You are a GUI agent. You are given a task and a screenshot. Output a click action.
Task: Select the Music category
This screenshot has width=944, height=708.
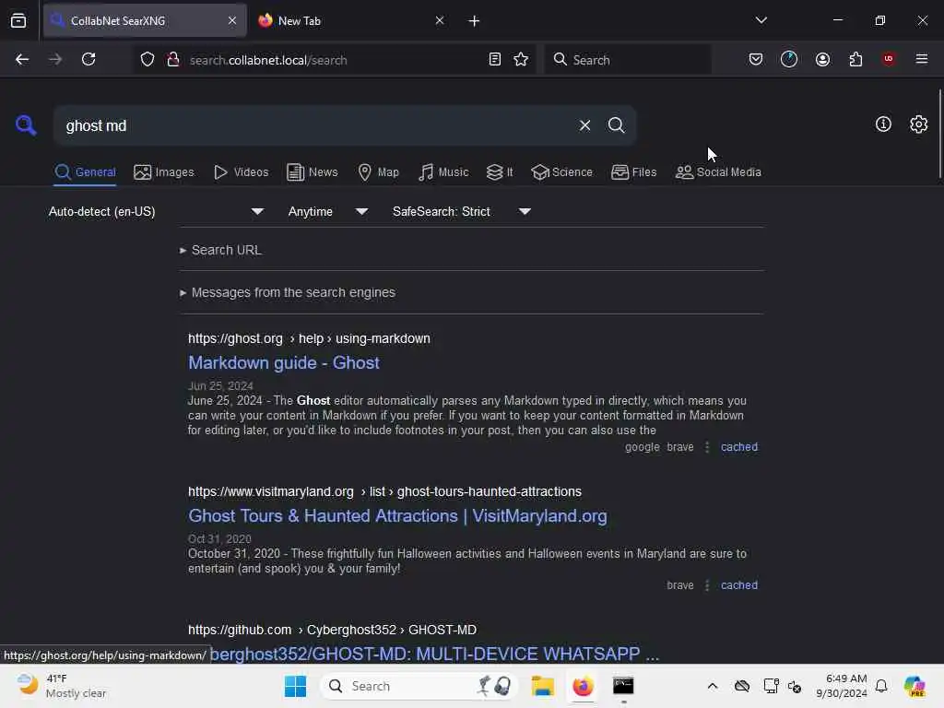coord(443,172)
